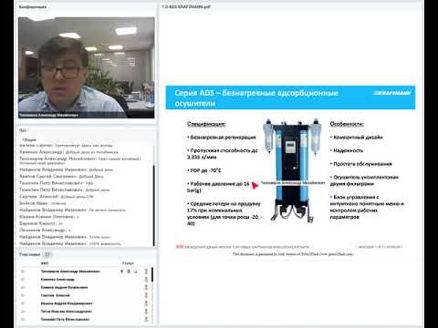The image size is (438, 328).
Task: Click slide bullet Компактный дизайн
Action: coord(356,138)
